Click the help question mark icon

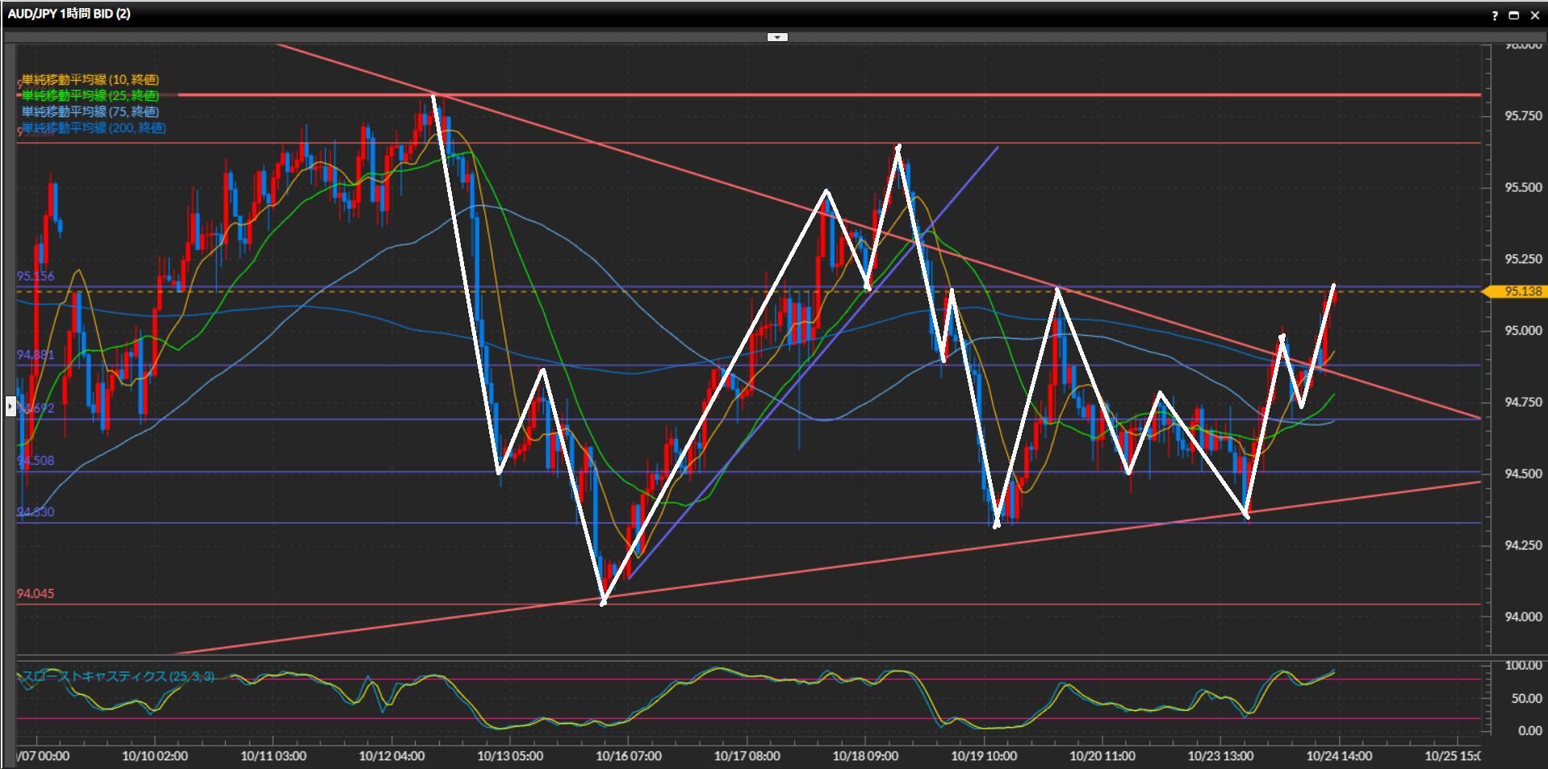[x=1495, y=15]
